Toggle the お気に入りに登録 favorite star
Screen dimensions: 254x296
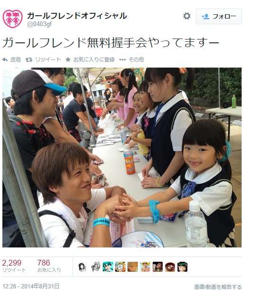pos(68,60)
